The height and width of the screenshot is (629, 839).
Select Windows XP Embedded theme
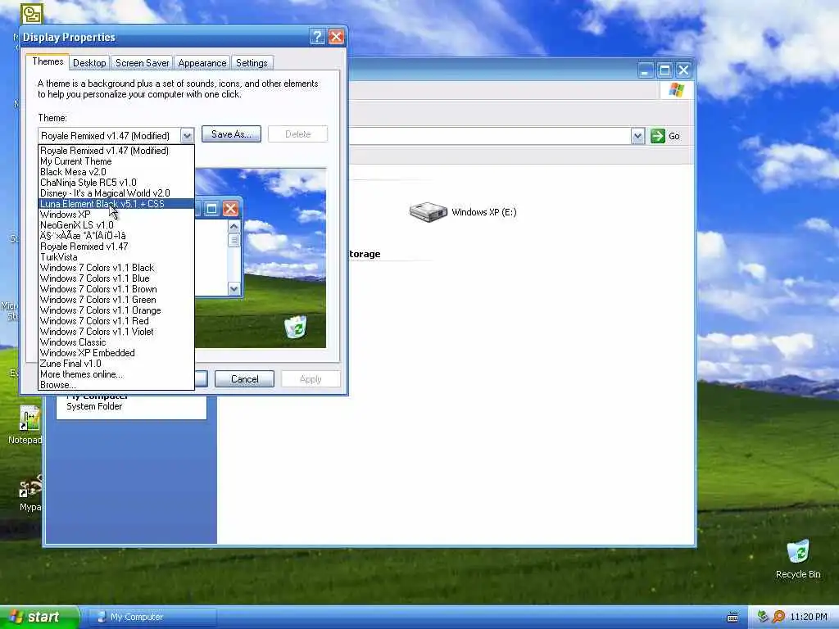click(x=116, y=353)
